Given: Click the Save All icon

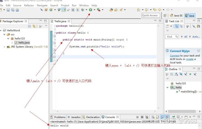Looking at the screenshot, I should pos(13,10).
